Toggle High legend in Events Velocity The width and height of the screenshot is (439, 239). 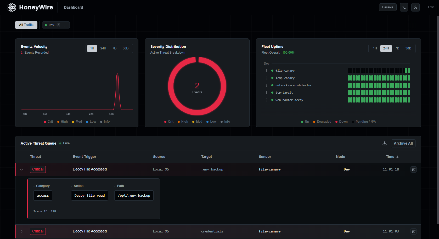tap(63, 122)
